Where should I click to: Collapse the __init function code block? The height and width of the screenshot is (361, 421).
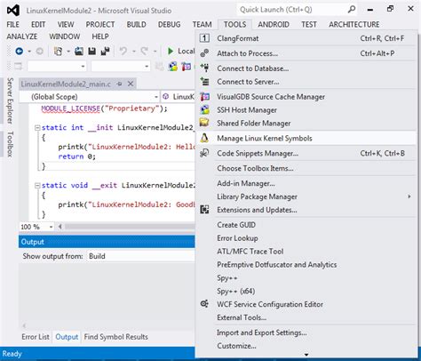(37, 128)
